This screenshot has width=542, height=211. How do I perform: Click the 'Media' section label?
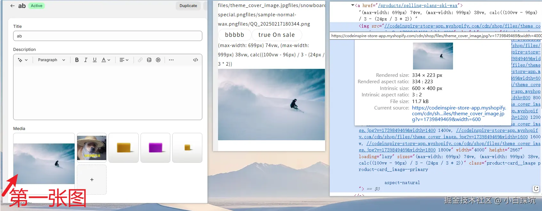click(x=19, y=128)
